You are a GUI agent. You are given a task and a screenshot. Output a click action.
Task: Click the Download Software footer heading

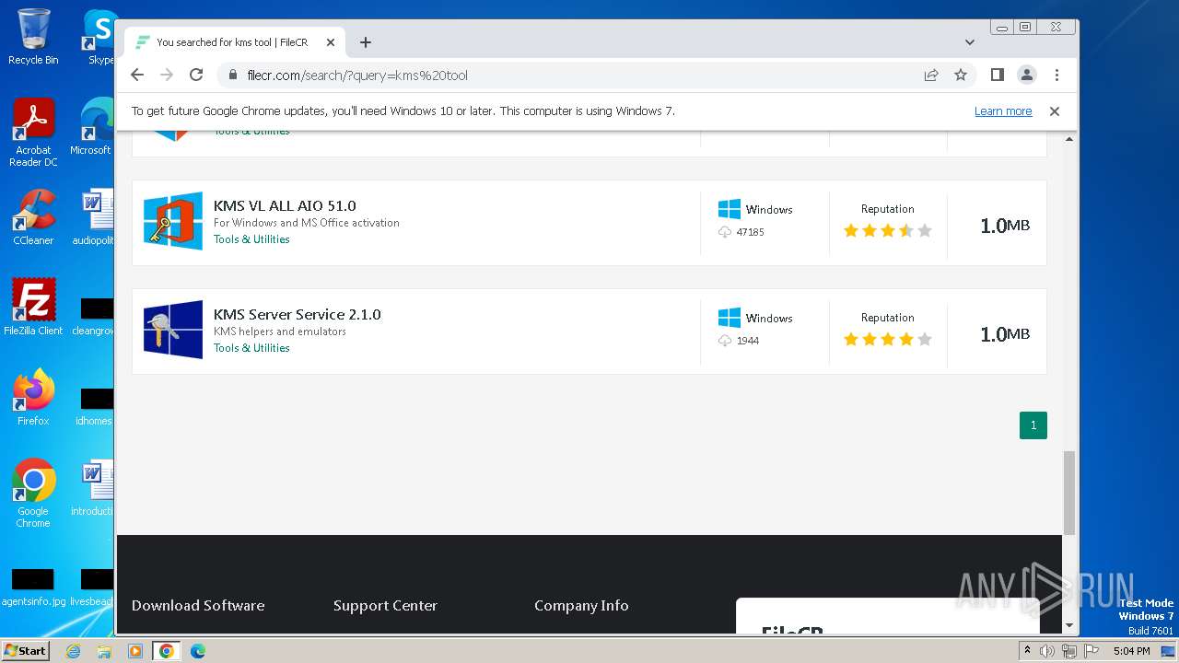click(198, 605)
